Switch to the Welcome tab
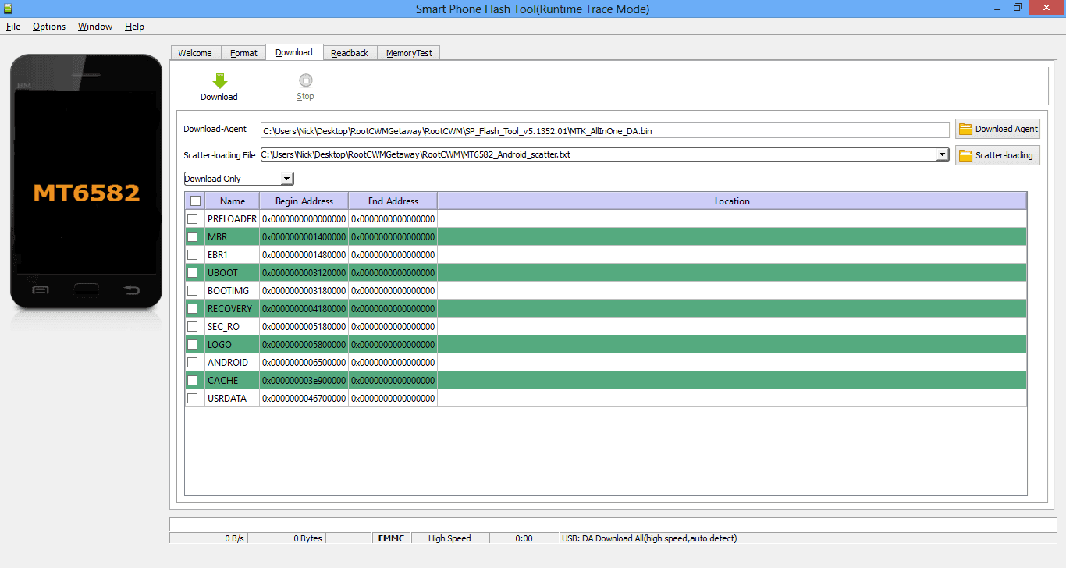The image size is (1066, 568). click(x=195, y=53)
